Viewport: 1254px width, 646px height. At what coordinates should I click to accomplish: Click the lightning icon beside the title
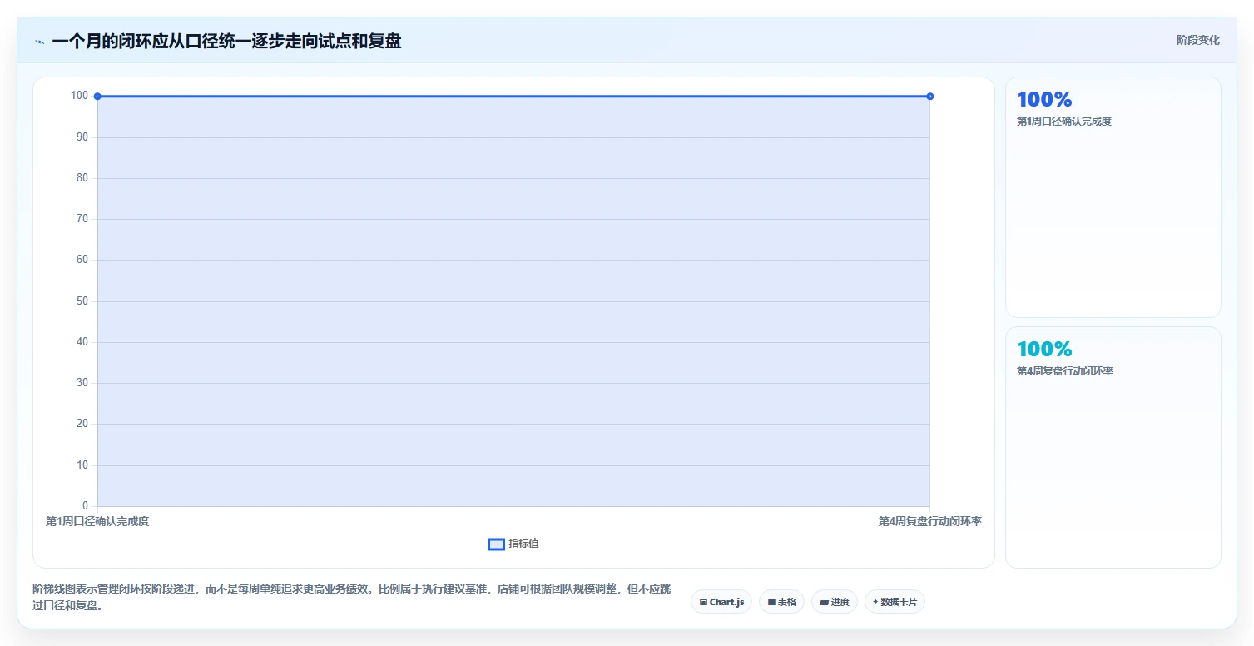(39, 42)
